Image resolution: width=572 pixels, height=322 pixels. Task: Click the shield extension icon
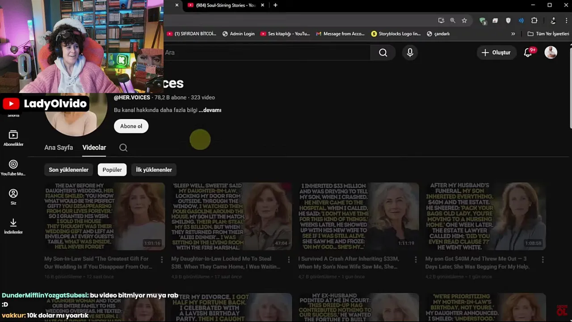[x=508, y=20]
